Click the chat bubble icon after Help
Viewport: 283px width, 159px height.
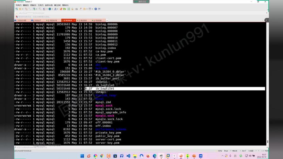(x=99, y=9)
